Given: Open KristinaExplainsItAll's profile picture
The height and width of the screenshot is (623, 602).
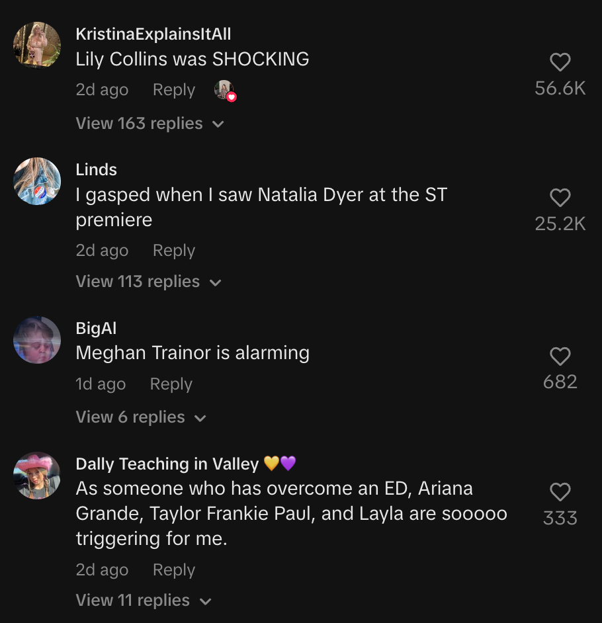Looking at the screenshot, I should (x=37, y=45).
